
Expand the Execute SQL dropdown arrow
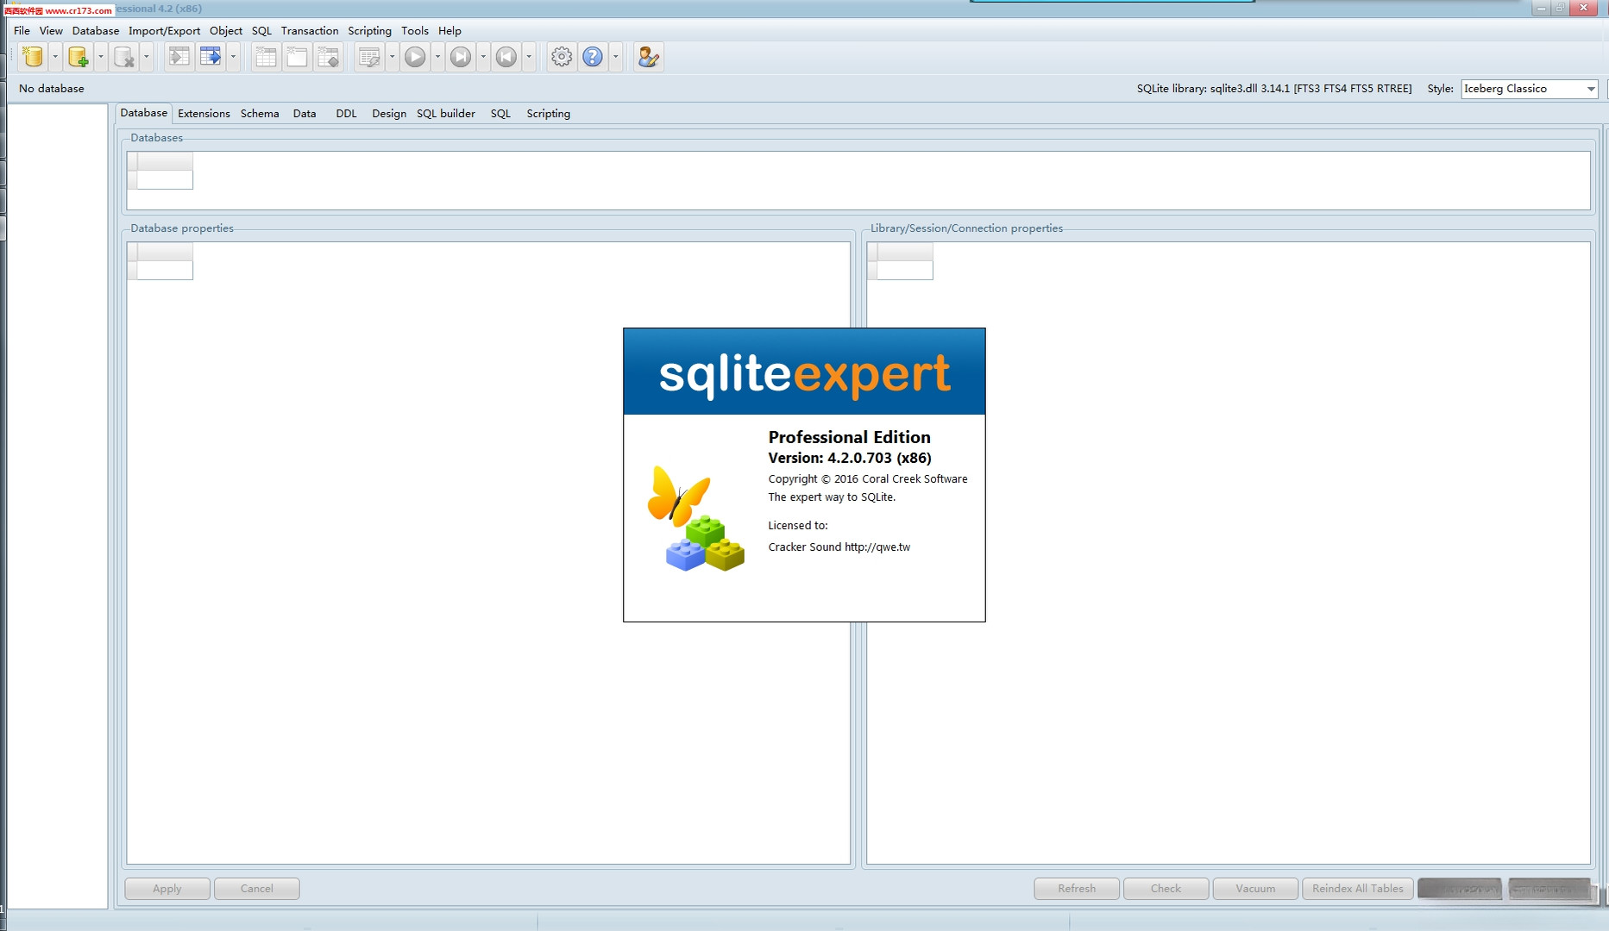pyautogui.click(x=392, y=57)
